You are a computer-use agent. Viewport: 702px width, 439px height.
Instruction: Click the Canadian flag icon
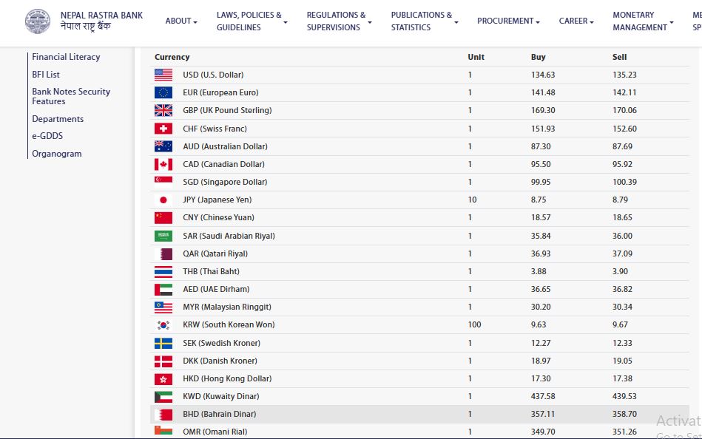click(x=163, y=164)
